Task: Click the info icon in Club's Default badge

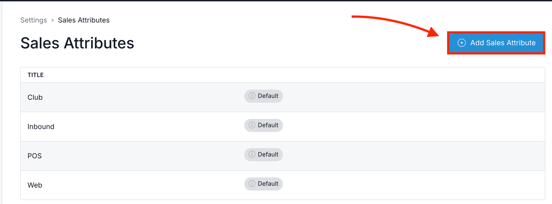Action: pyautogui.click(x=252, y=96)
